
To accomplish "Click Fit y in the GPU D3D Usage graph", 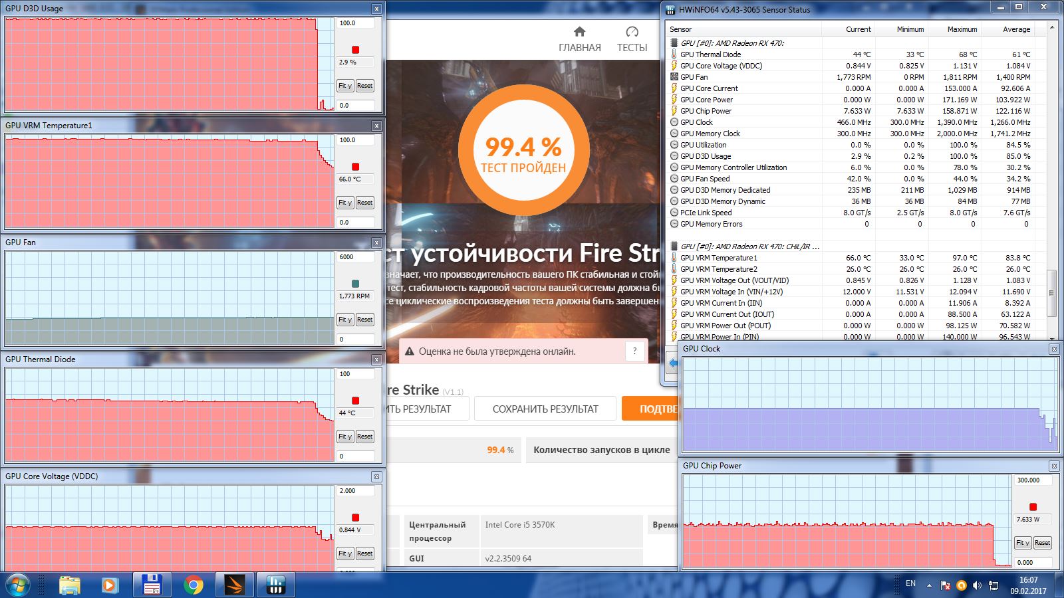I will (x=344, y=86).
